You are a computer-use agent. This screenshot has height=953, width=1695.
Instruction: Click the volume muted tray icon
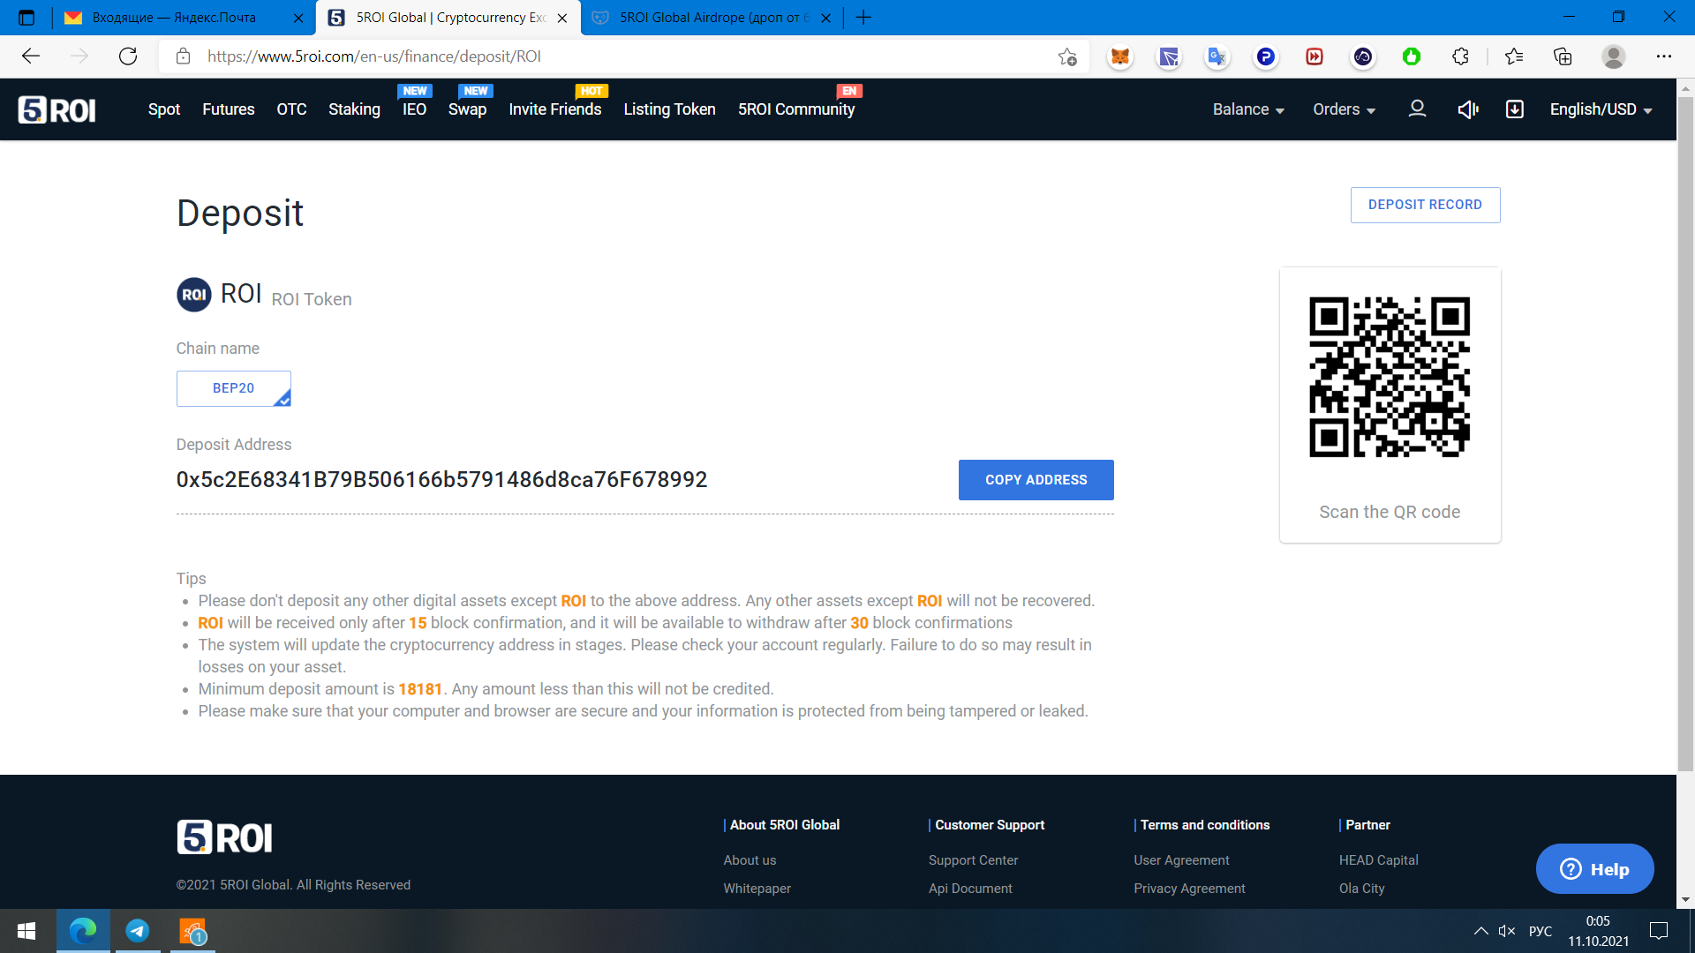1507,931
